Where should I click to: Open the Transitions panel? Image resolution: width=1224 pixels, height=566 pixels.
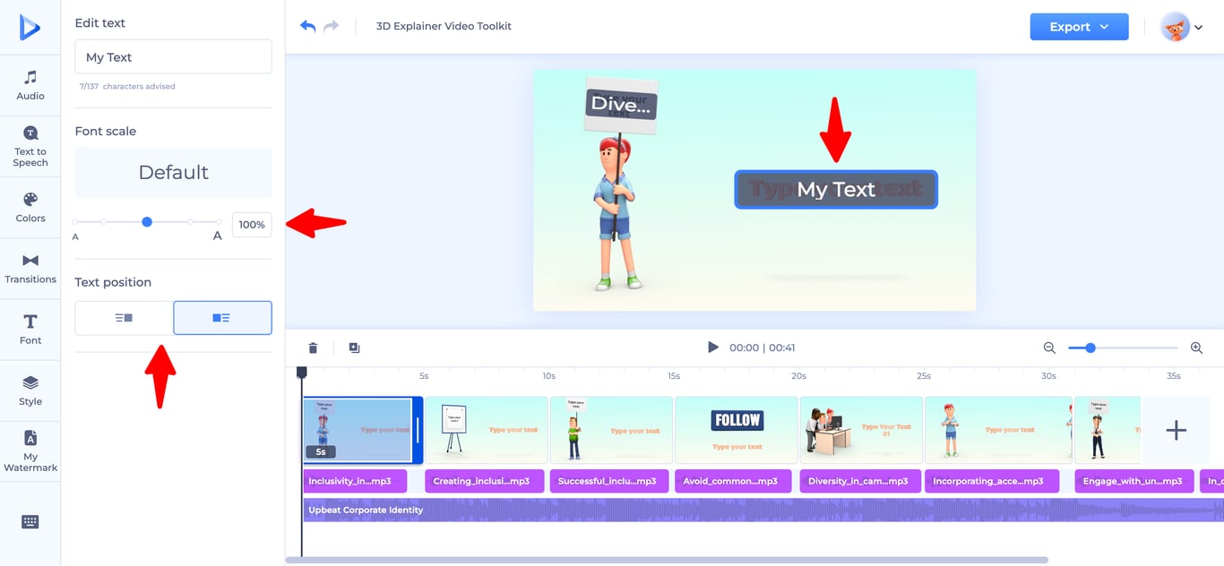30,269
